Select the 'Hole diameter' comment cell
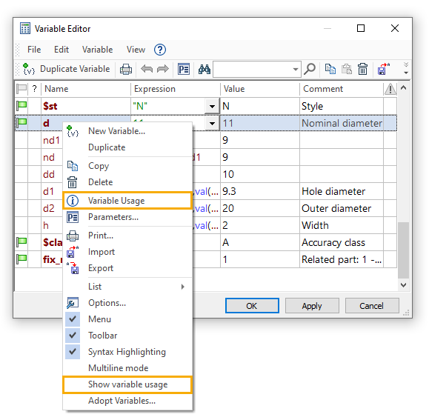Viewport: 429px width, 420px height. [x=342, y=191]
